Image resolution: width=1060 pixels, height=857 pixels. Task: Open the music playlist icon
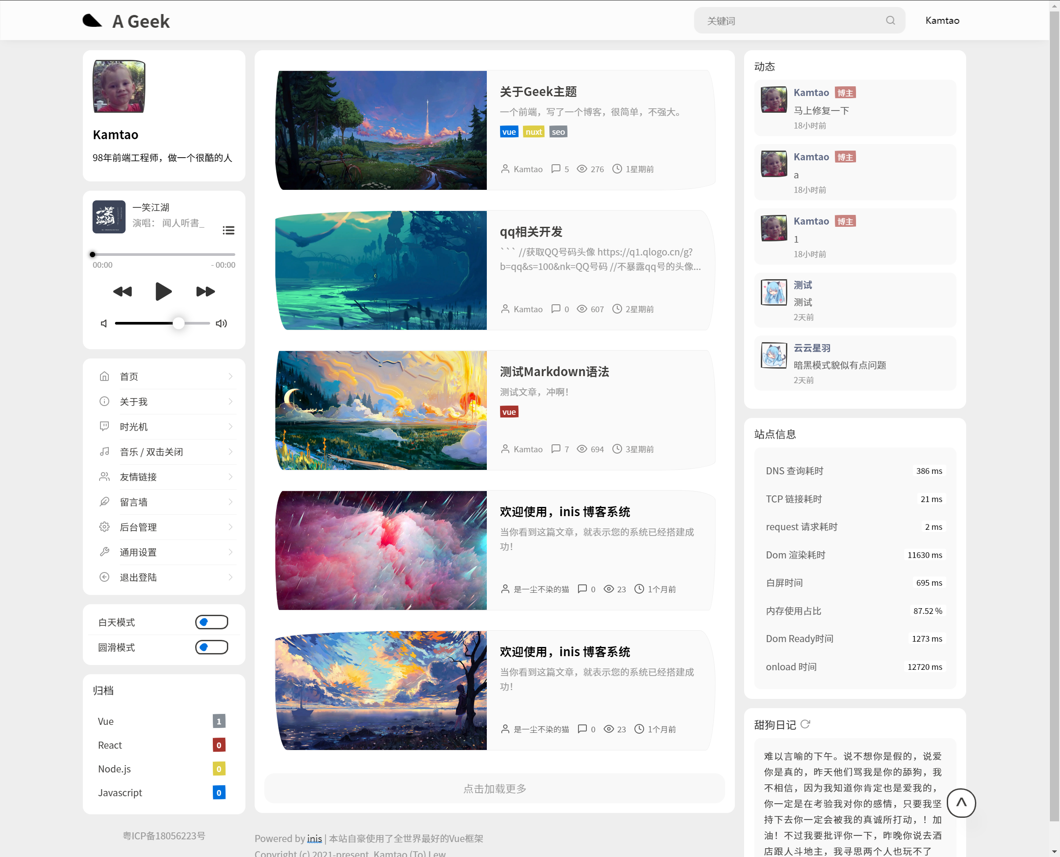[x=228, y=230]
